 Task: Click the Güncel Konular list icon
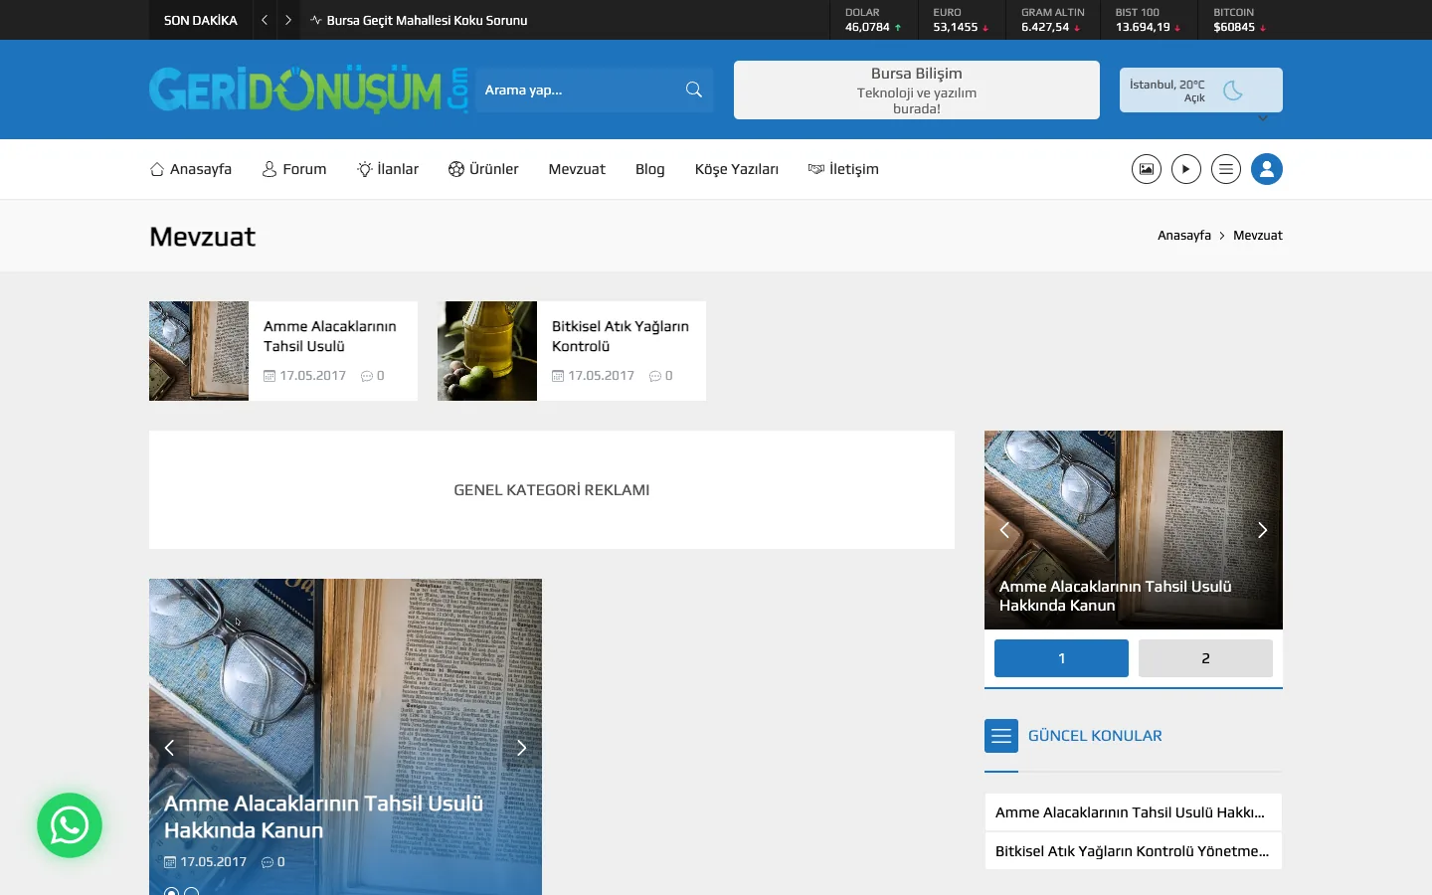(x=1001, y=736)
